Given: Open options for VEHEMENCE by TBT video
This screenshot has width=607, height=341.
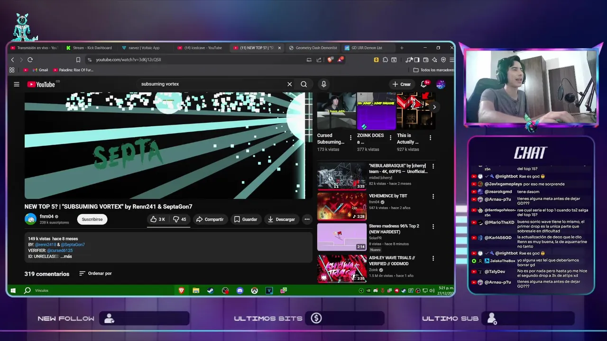Looking at the screenshot, I should click(433, 196).
